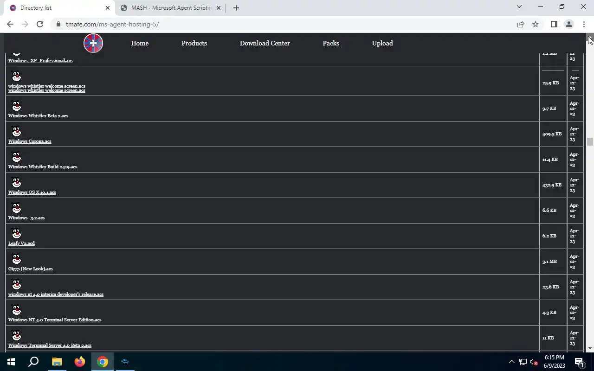The height and width of the screenshot is (371, 594).
Task: Reload the current page
Action: (x=40, y=24)
